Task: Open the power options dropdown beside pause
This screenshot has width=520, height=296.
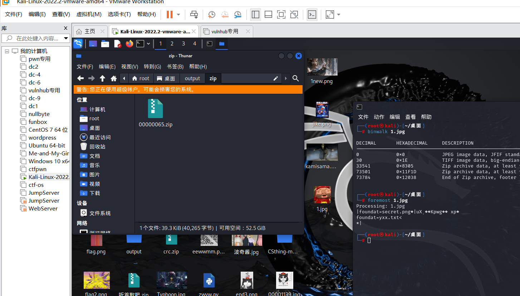Action: tap(178, 15)
